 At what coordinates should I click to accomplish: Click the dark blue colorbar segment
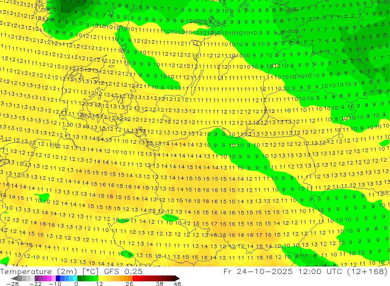58,279
